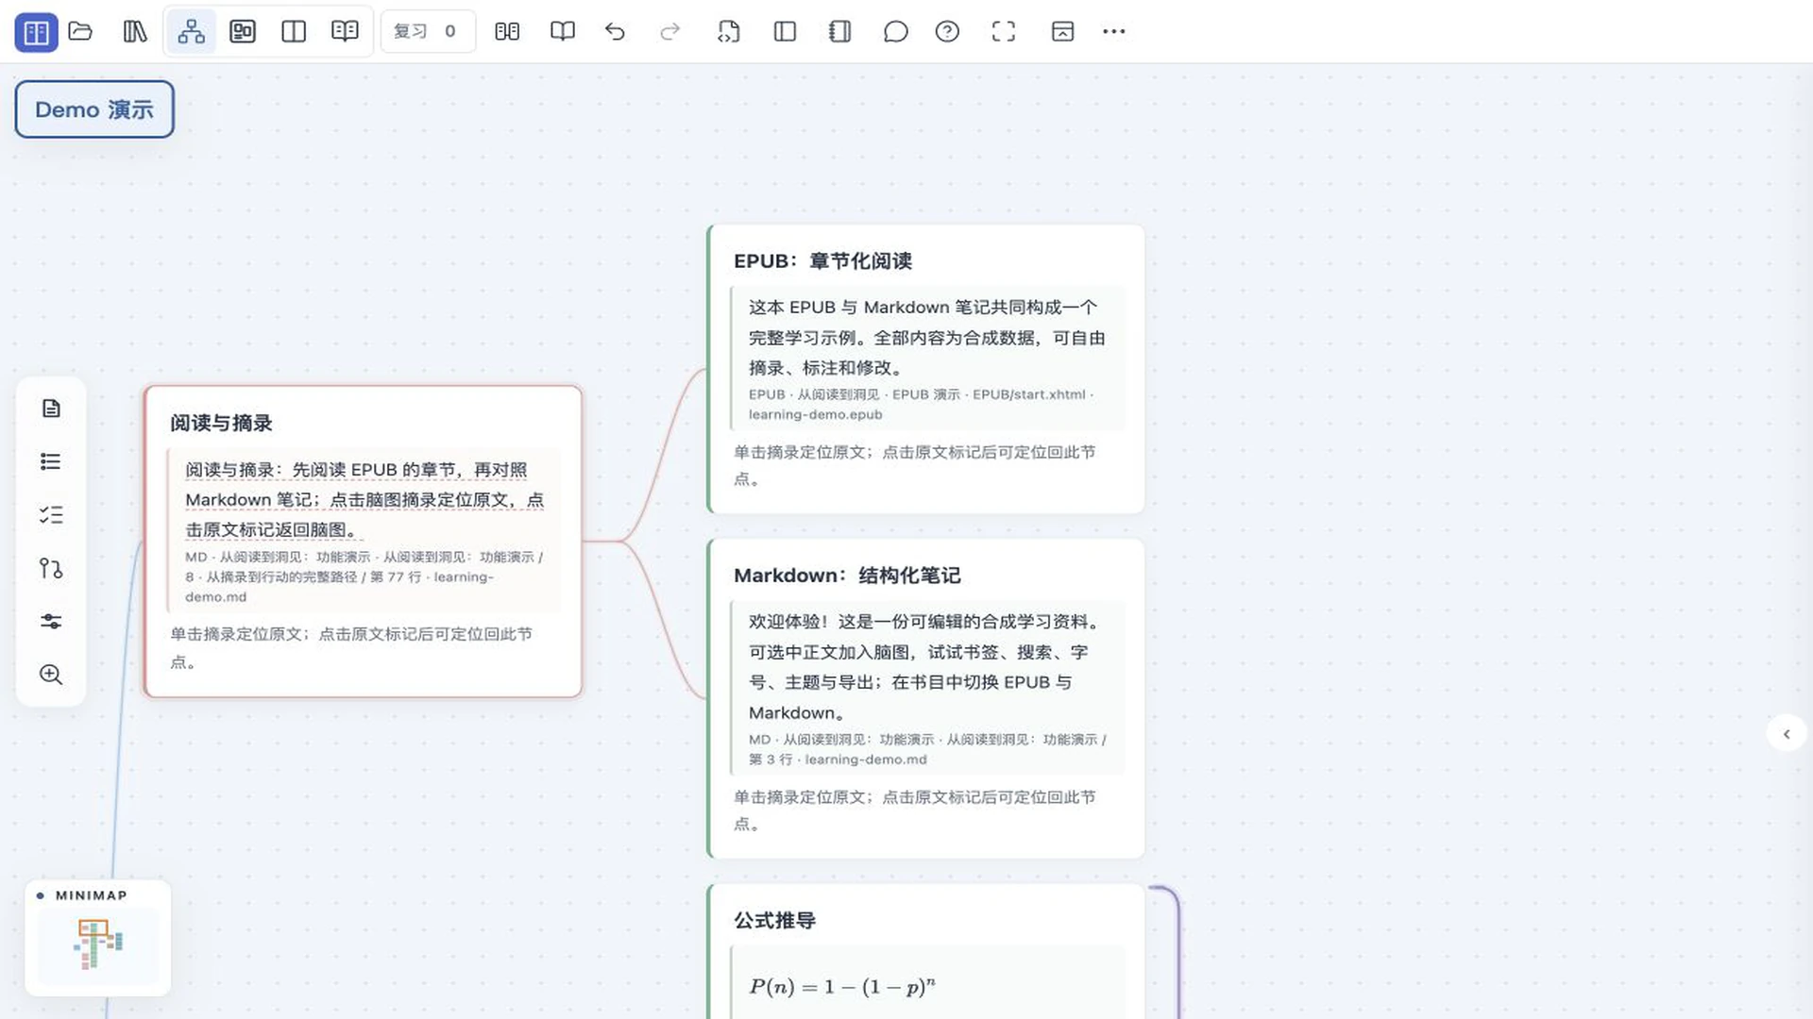The image size is (1813, 1019).
Task: Click the blue reader app logo icon
Action: click(36, 32)
